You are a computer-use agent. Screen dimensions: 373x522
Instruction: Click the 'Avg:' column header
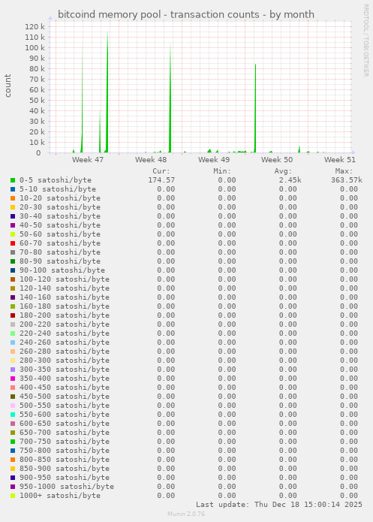coord(283,171)
